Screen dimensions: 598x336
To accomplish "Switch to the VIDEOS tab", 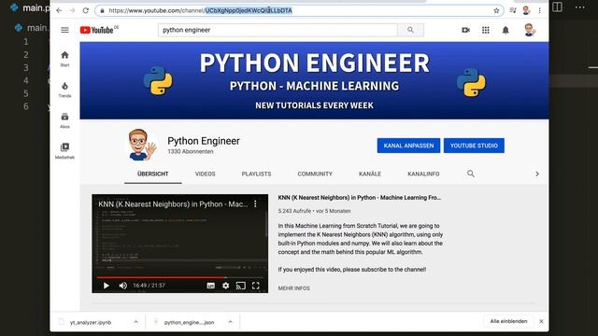I will [x=206, y=174].
